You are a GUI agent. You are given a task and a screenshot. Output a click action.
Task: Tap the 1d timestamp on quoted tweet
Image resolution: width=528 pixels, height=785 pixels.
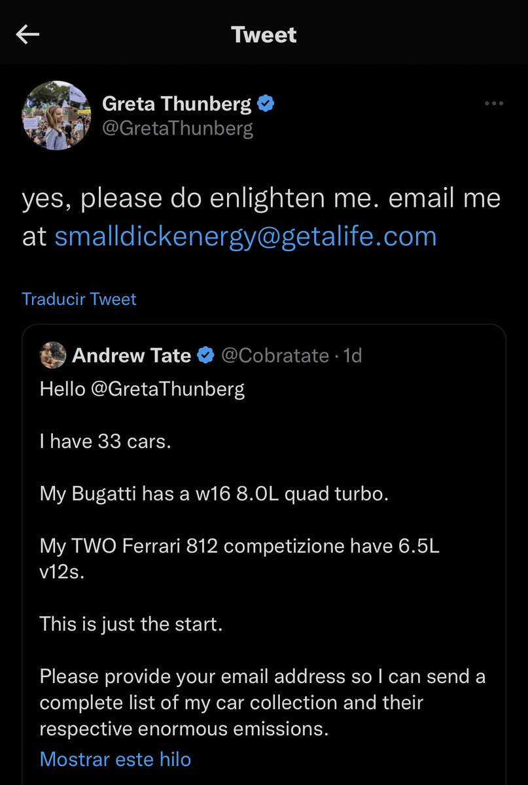[353, 355]
